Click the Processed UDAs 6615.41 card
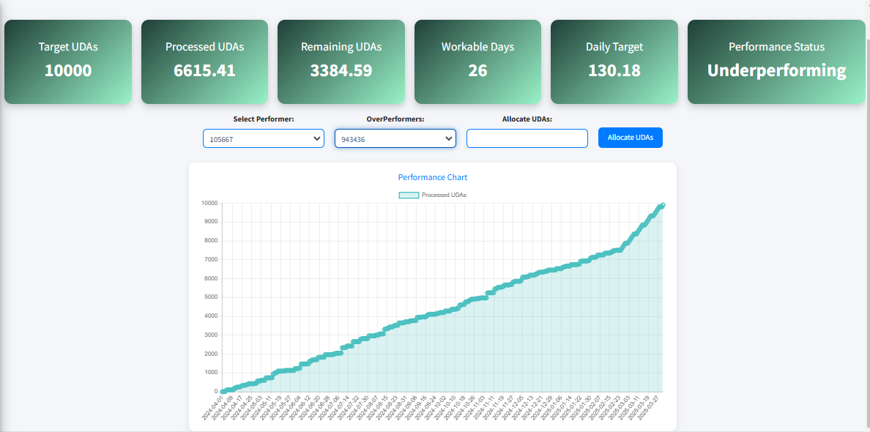The image size is (870, 432). [204, 62]
